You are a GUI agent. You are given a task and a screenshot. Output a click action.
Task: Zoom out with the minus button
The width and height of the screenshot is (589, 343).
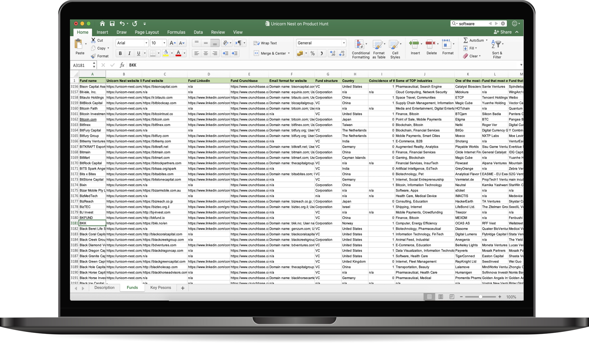[x=461, y=297]
